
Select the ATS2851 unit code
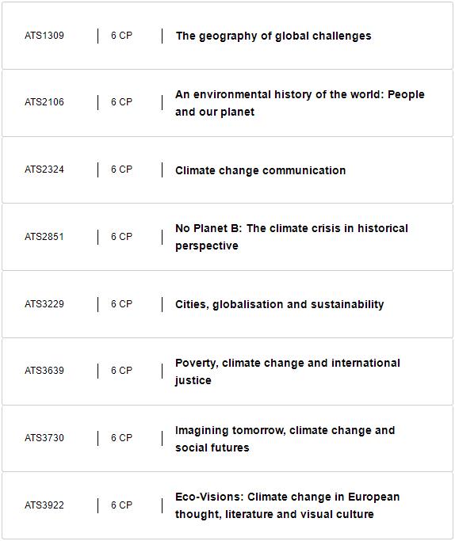point(44,237)
